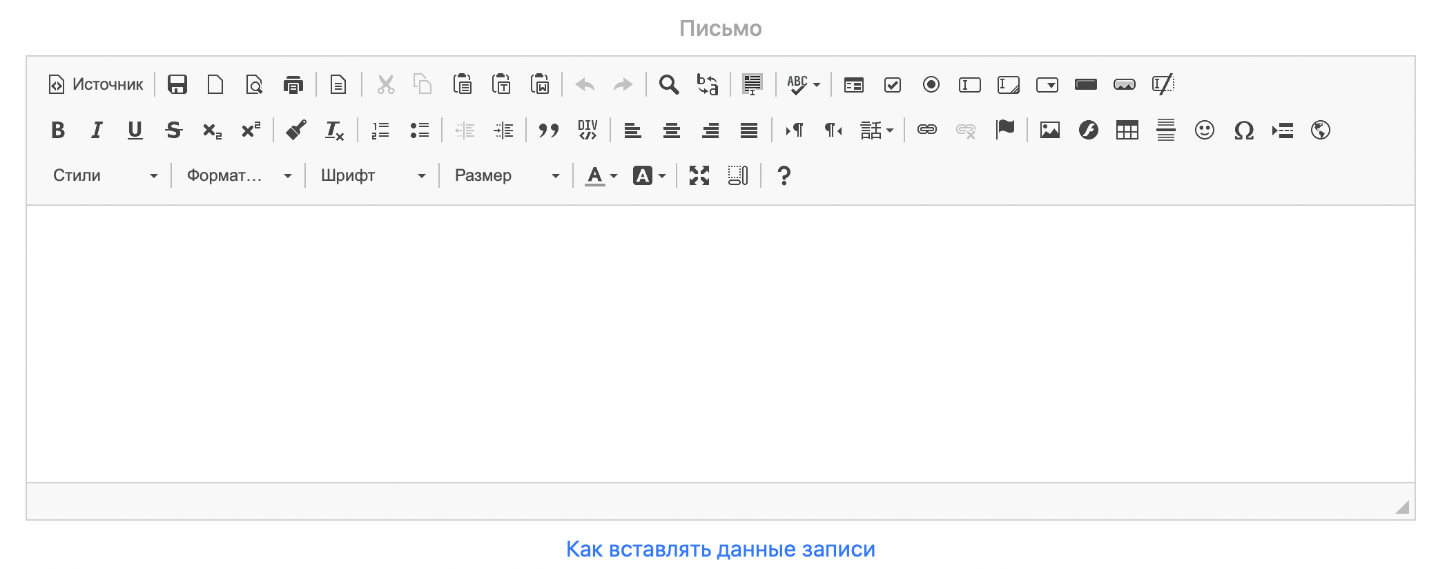
Task: Click the Save document icon
Action: (x=177, y=84)
